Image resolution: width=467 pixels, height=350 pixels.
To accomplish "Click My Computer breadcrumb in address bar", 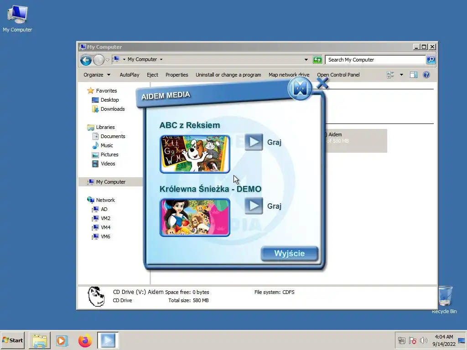I will (142, 60).
